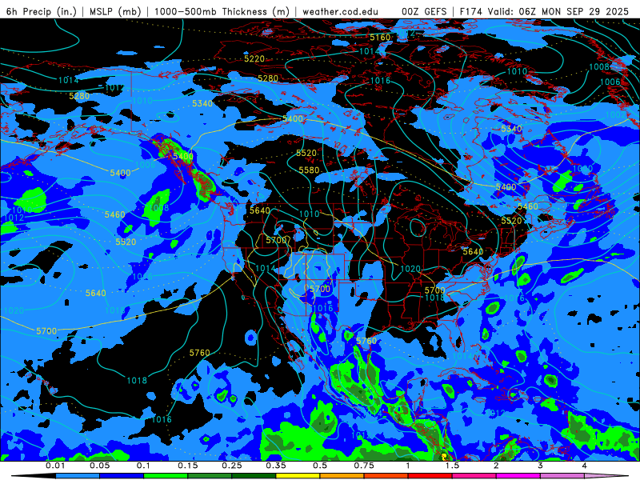Click the 5160 thickness contour label
Image resolution: width=640 pixels, height=480 pixels.
point(380,38)
